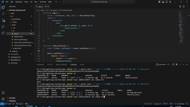Click the Ln 16, Col 1 position indicator

[x=148, y=104]
